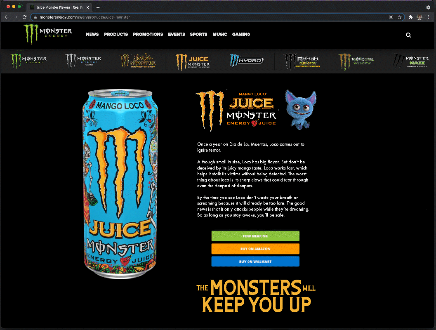Image resolution: width=436 pixels, height=330 pixels.
Task: Click the Monster Energy header logo
Action: click(47, 35)
